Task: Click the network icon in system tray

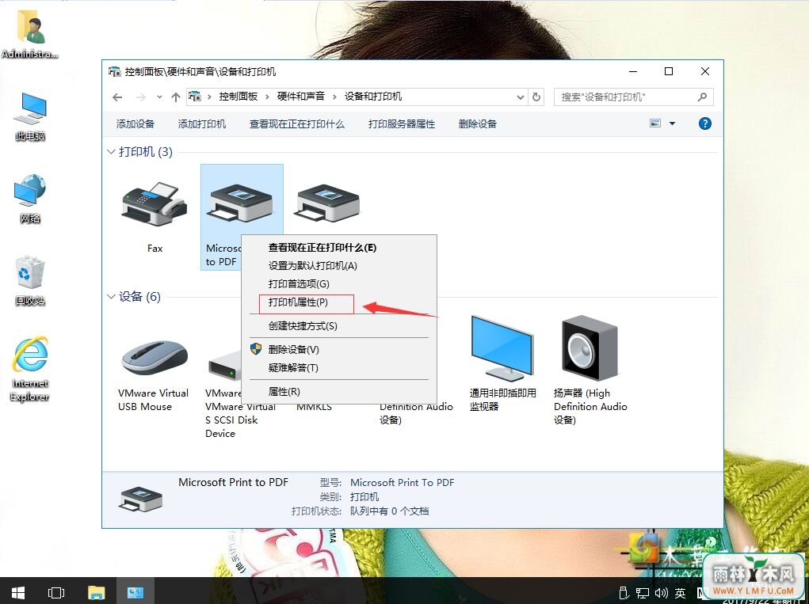Action: [643, 593]
